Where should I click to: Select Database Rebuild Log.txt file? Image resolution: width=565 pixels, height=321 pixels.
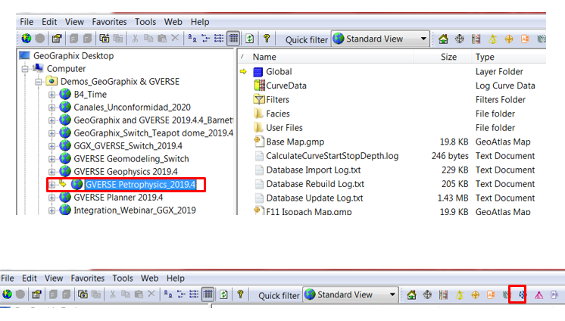[x=315, y=184]
